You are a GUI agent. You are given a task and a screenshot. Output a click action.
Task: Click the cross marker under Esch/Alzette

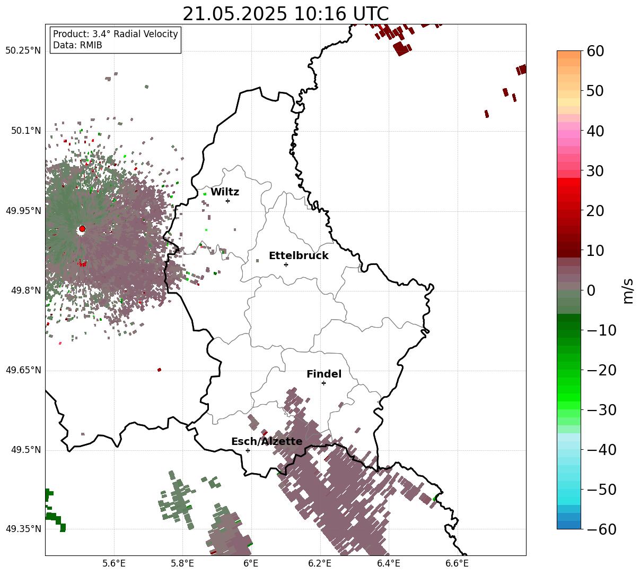click(x=248, y=450)
